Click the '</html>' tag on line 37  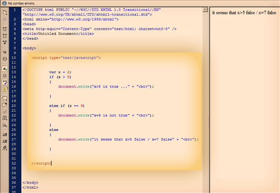click(30, 187)
